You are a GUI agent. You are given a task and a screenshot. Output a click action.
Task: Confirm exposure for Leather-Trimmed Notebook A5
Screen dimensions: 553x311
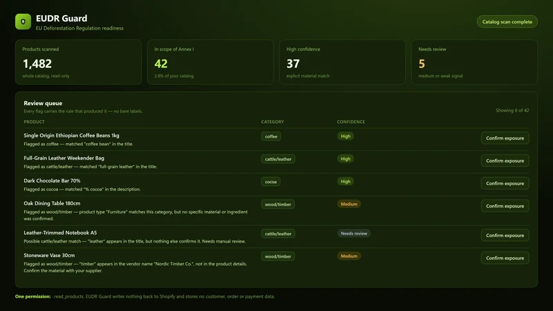point(505,235)
